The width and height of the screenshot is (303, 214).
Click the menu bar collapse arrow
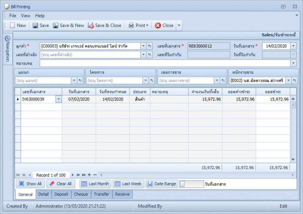(x=297, y=15)
